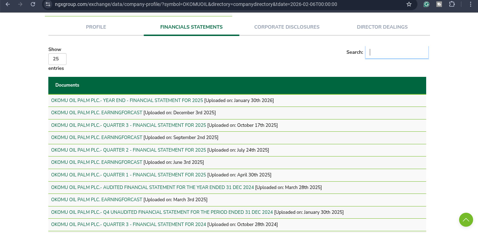This screenshot has height=233, width=478.
Task: Bookmark this page with star icon
Action: coord(409,4)
